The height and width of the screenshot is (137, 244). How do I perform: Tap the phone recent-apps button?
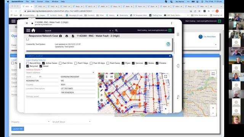coord(178,35)
